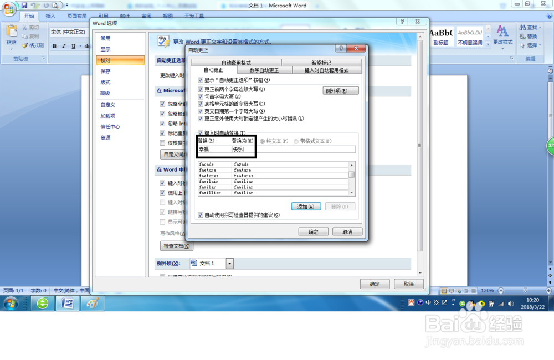Toggle Underline formatting button
Viewport: 554px width, 360px height.
(73, 46)
